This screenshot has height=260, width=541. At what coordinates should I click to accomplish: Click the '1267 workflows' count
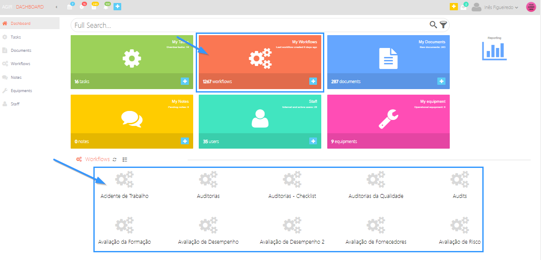[x=217, y=81]
